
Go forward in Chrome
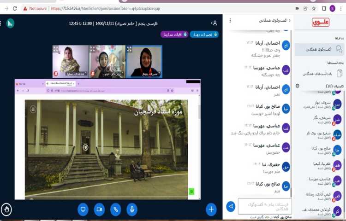tap(6, 8)
